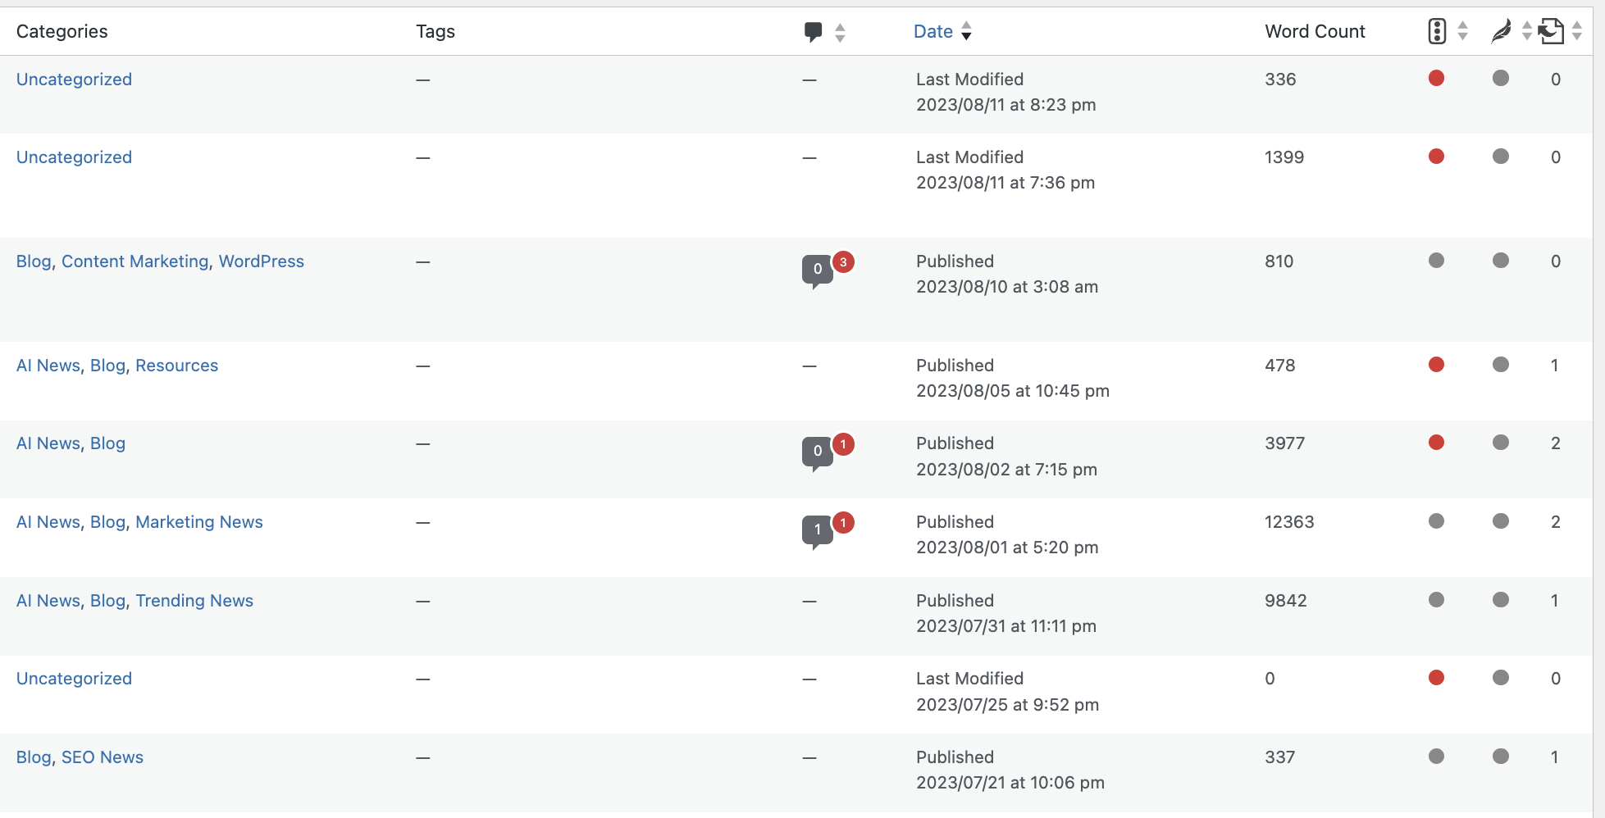Toggle sort arrows beside SEO score header
Viewport: 1605px width, 818px height.
[x=1462, y=31]
